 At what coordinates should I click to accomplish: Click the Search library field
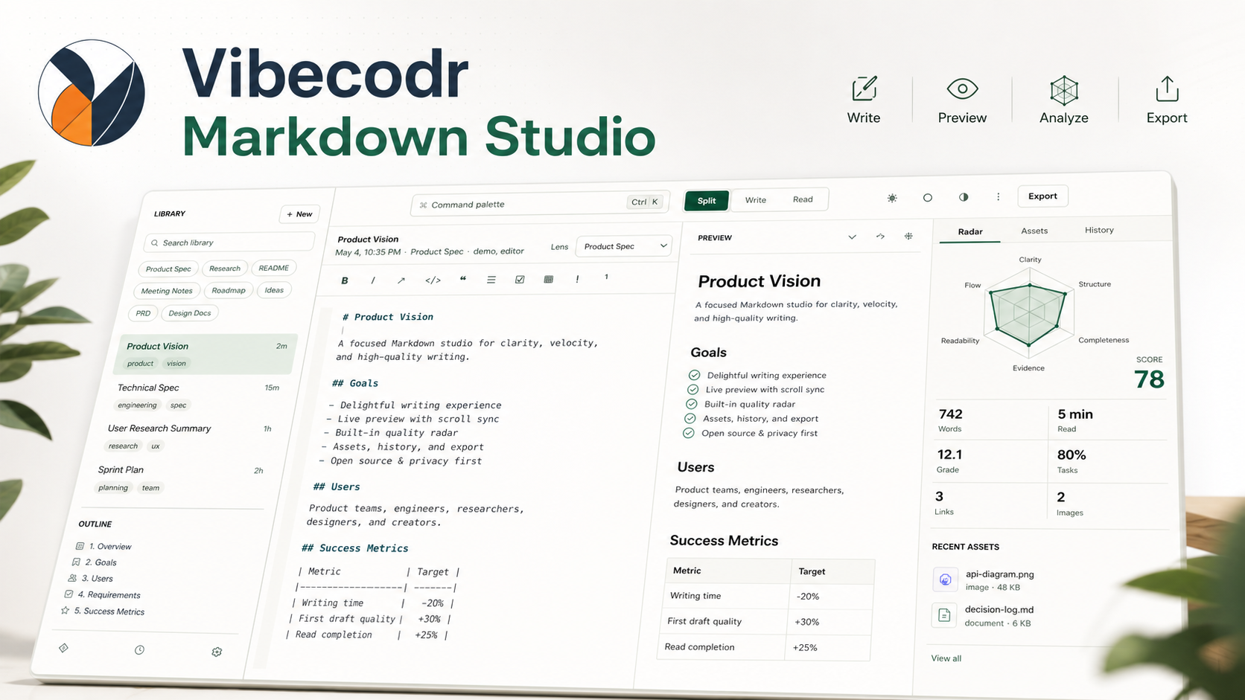[229, 243]
